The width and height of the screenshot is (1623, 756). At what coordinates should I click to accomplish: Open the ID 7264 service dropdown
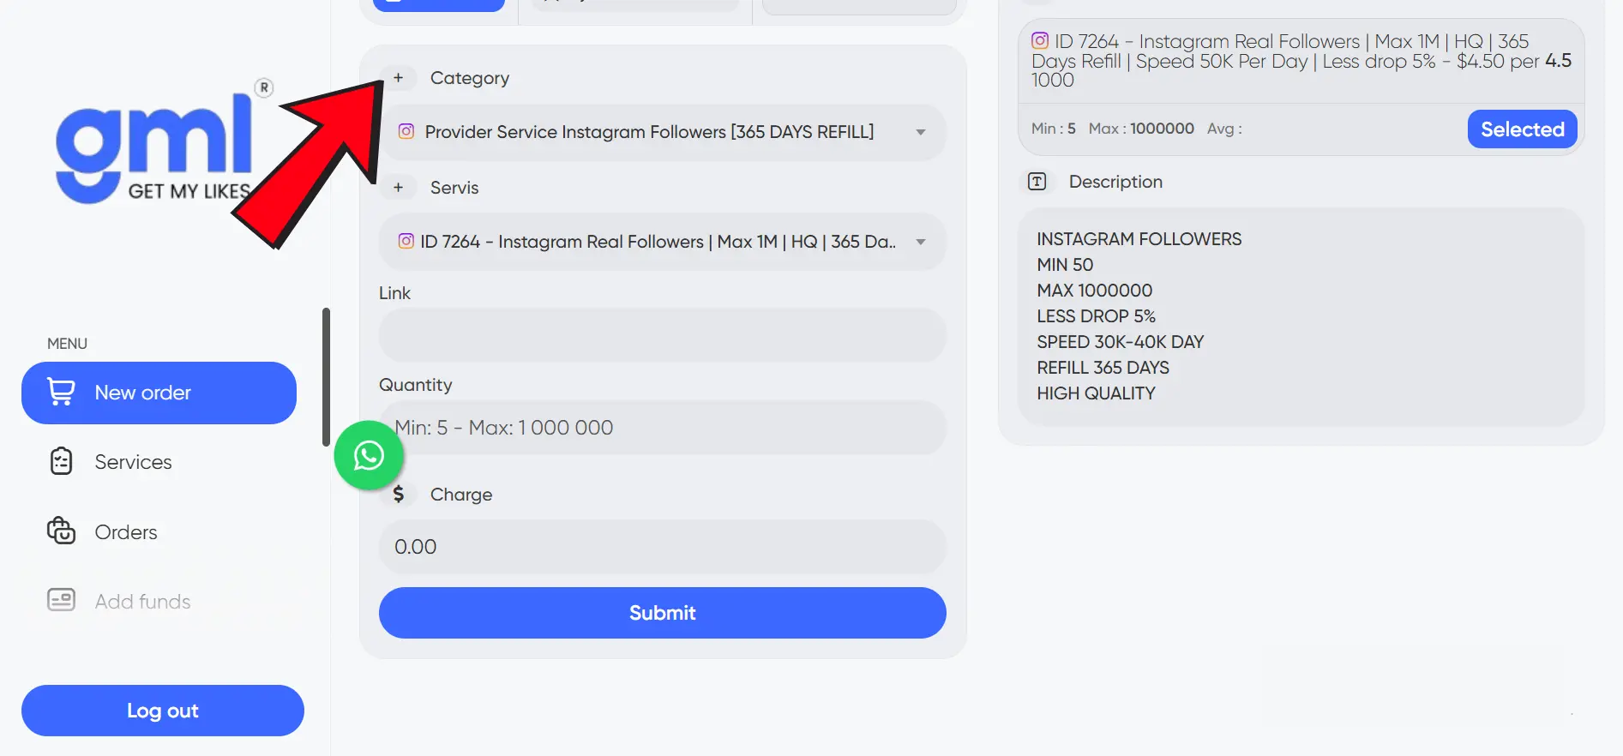click(x=663, y=242)
